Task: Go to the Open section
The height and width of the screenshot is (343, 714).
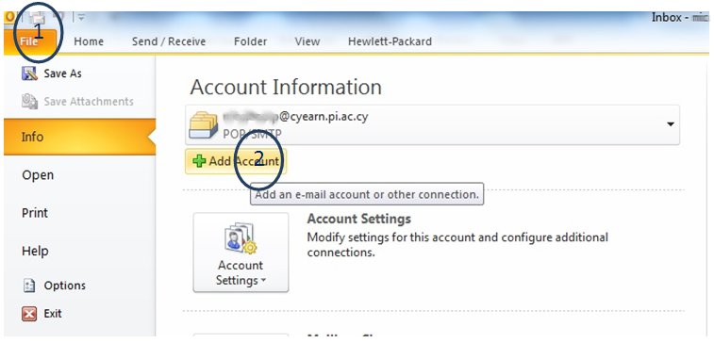Action: click(38, 174)
